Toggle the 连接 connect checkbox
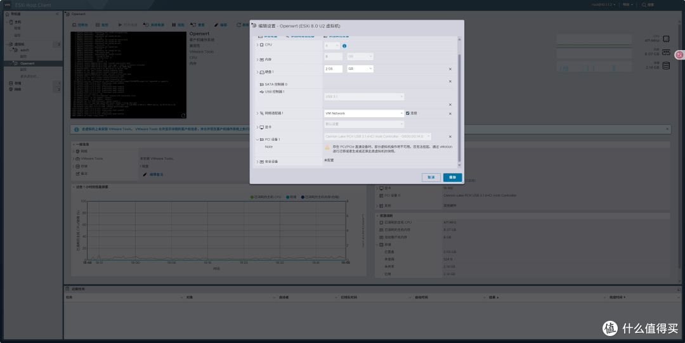The height and width of the screenshot is (343, 685). pos(408,113)
